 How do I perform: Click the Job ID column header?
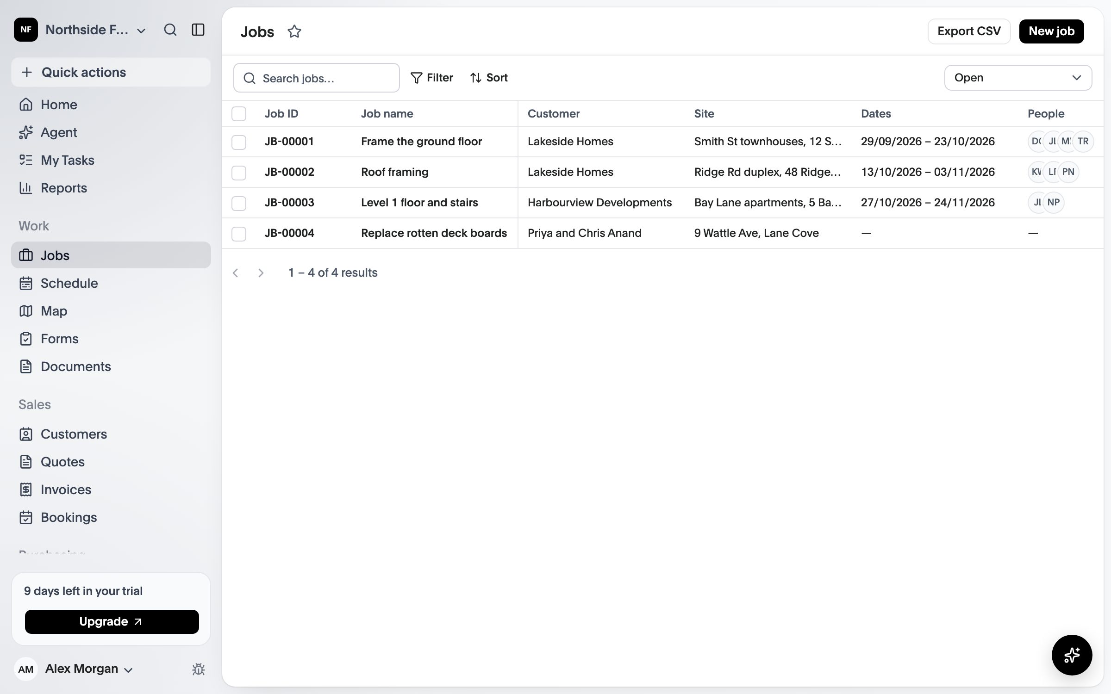pos(281,114)
